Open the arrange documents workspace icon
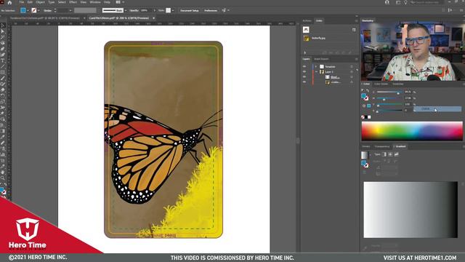Image resolution: width=465 pixels, height=262 pixels. (x=119, y=2)
